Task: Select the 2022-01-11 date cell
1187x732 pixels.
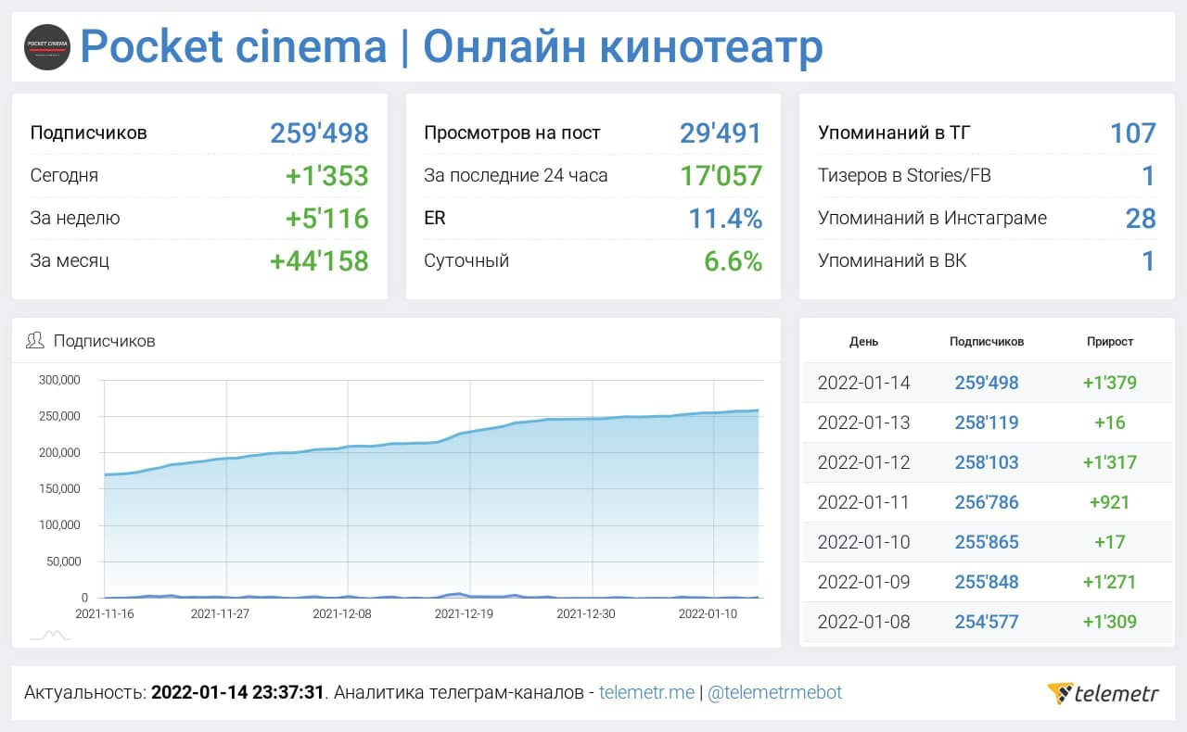Action: tap(864, 502)
